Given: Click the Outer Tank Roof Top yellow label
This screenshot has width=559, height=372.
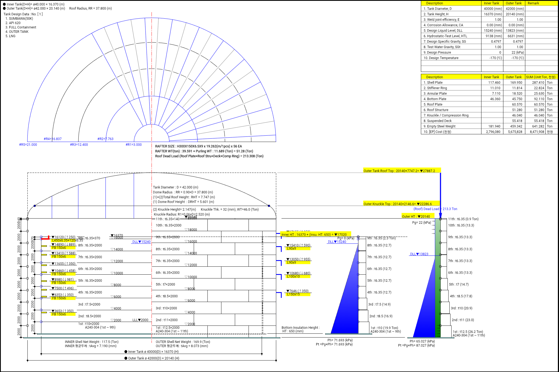Looking at the screenshot, I should point(402,171).
